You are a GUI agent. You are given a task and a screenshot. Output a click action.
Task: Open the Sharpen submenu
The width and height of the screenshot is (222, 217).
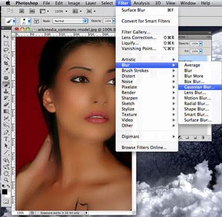click(147, 98)
